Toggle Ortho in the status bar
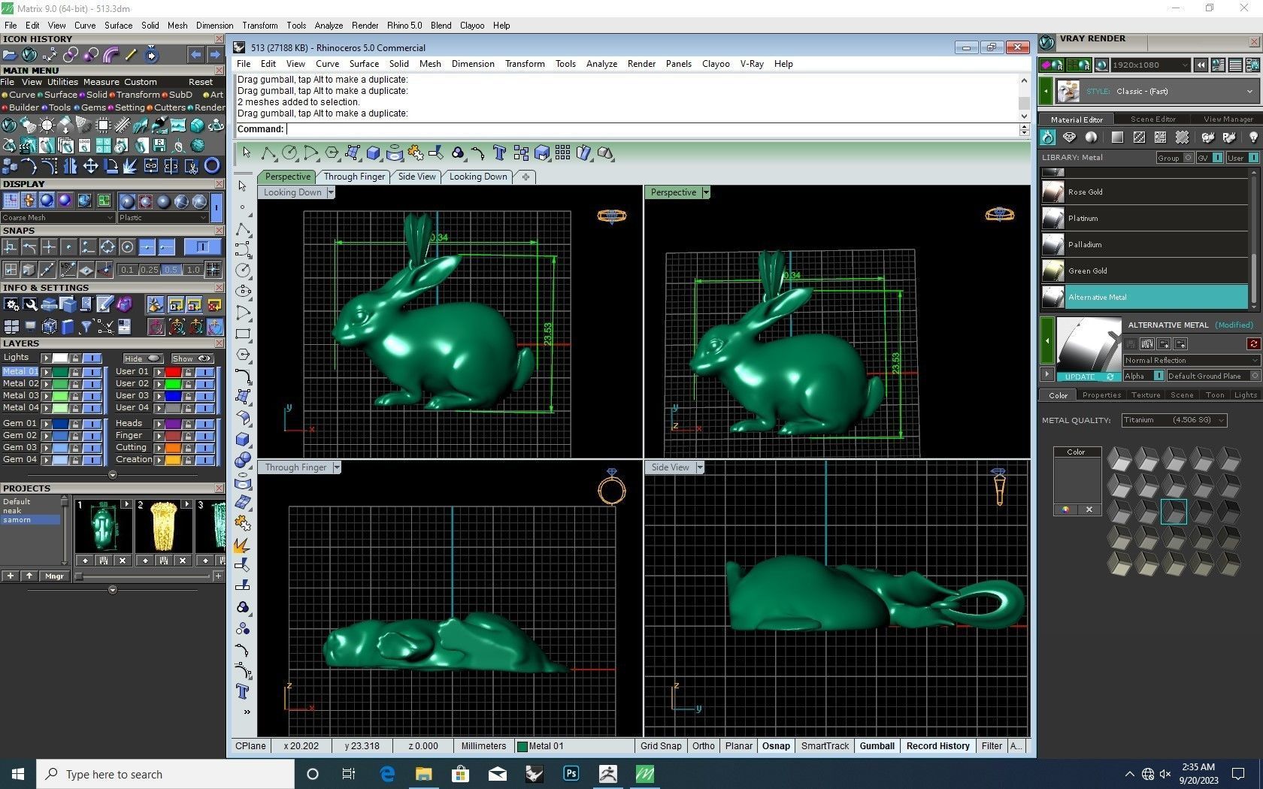 [704, 746]
